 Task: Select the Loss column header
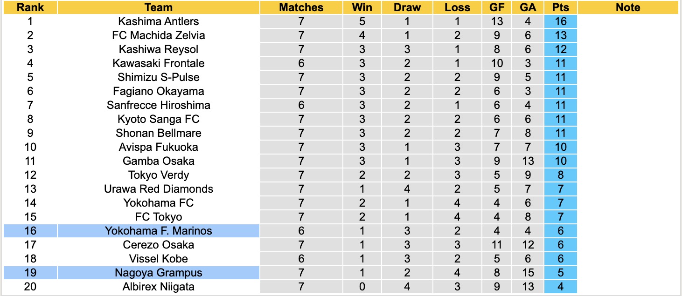pyautogui.click(x=457, y=7)
